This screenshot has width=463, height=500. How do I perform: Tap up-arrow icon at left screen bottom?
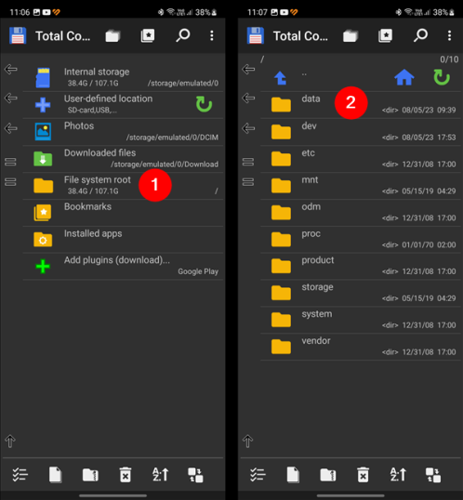tap(10, 441)
